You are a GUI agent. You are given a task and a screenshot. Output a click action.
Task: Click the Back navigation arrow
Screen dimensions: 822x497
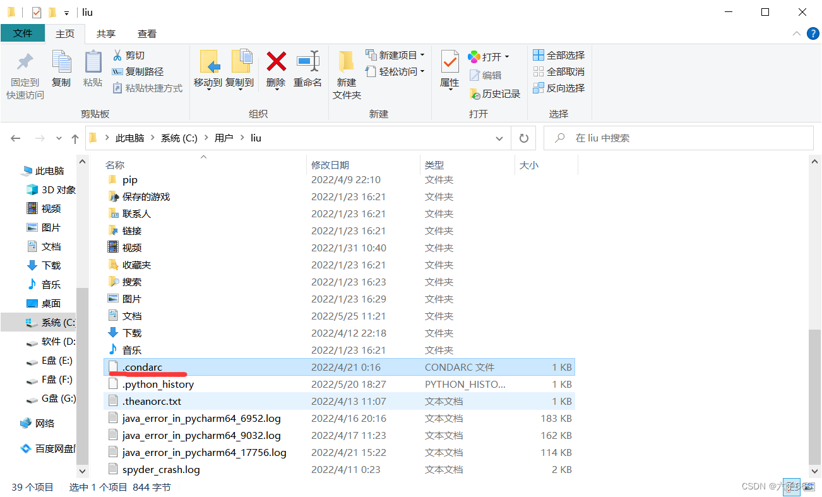pos(16,138)
